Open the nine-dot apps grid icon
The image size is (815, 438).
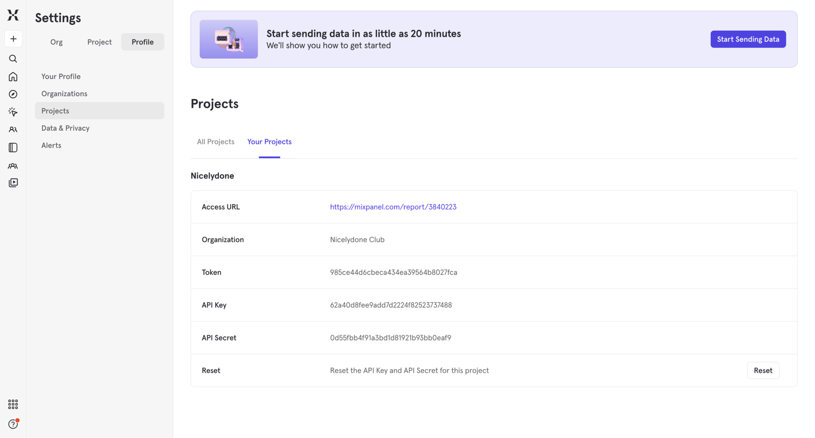coord(13,404)
